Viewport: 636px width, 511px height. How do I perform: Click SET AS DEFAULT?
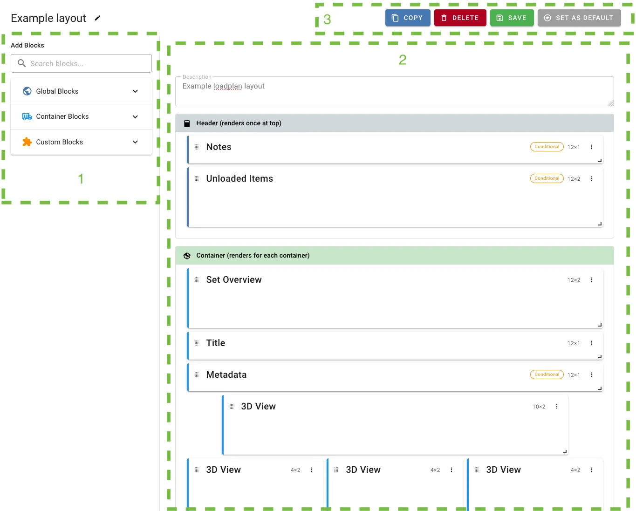coord(579,18)
